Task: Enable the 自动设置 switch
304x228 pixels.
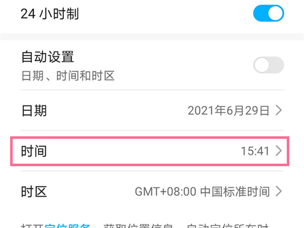Action: (269, 66)
